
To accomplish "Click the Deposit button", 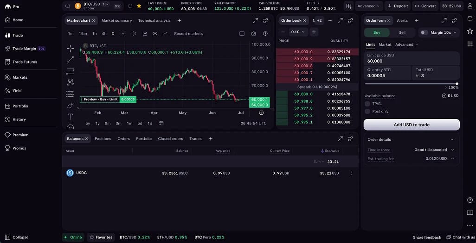I will [x=398, y=6].
